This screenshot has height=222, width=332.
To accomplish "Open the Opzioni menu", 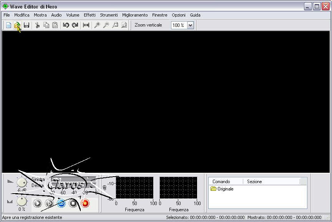I will tap(179, 15).
